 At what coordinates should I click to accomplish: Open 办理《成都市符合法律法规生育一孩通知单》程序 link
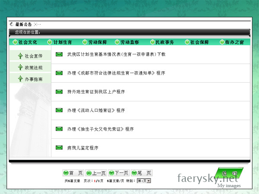[116, 73]
